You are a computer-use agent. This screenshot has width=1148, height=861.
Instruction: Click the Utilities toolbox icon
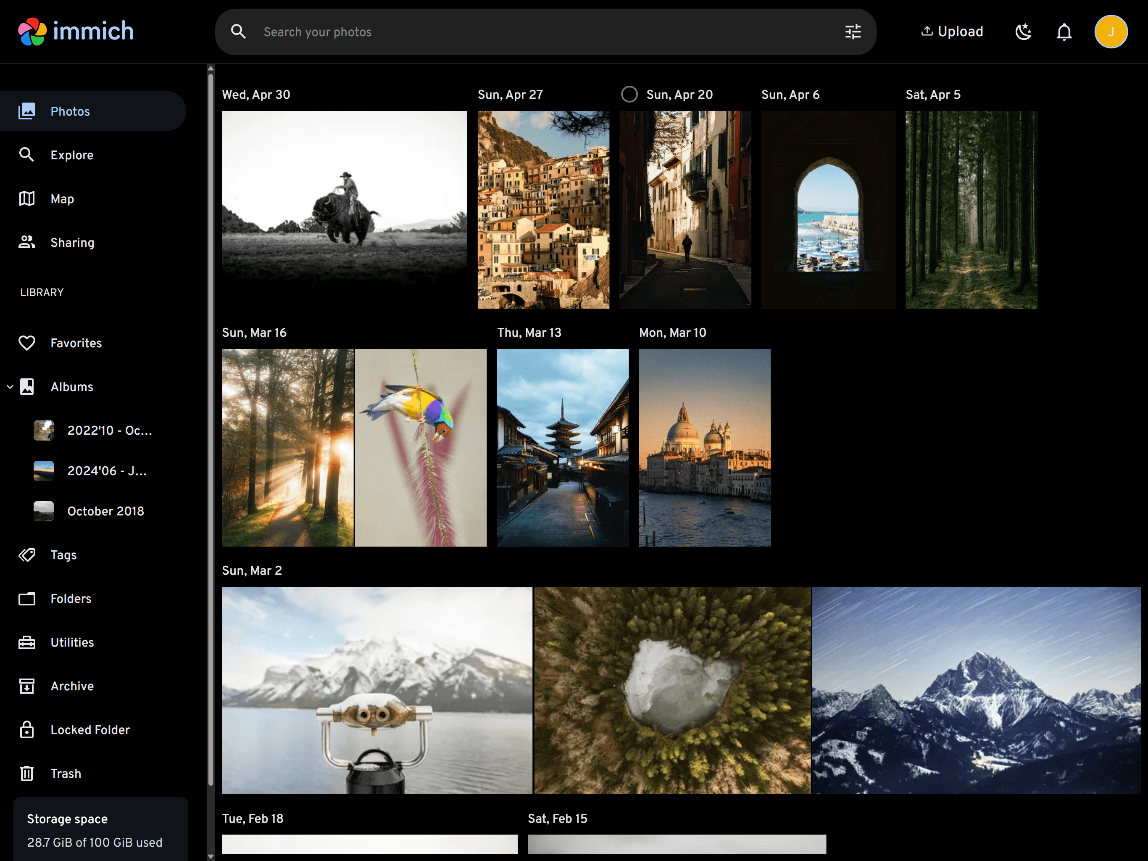click(x=27, y=642)
